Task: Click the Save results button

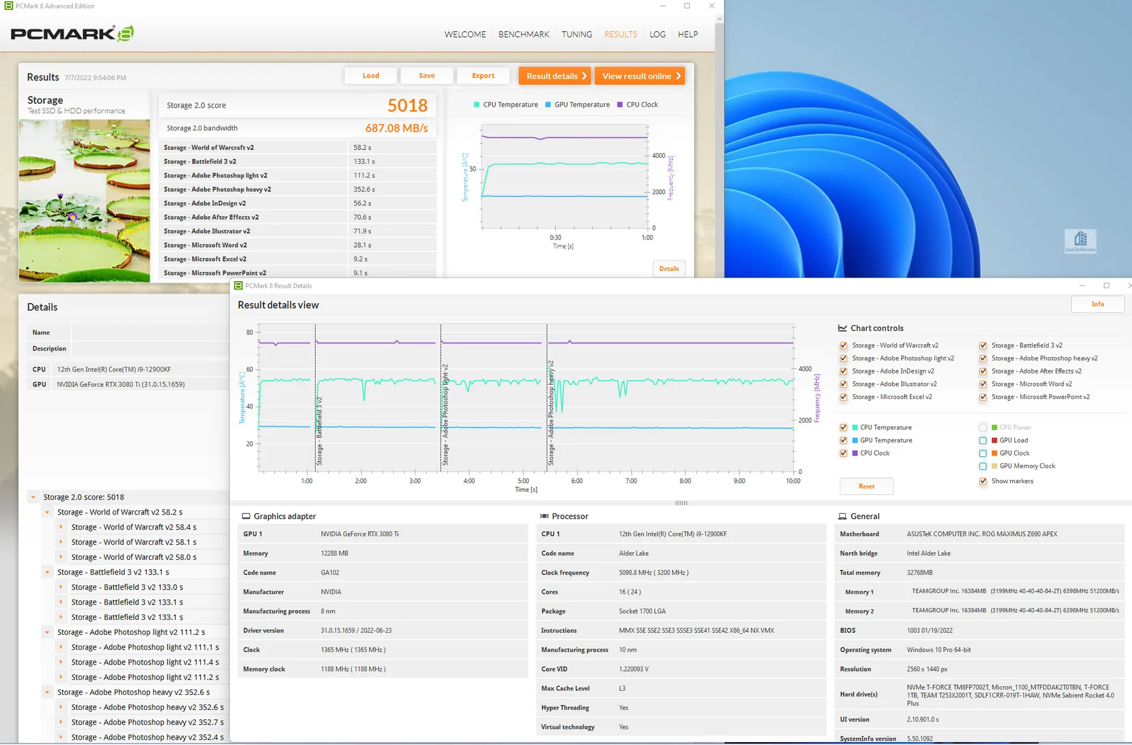Action: [427, 76]
